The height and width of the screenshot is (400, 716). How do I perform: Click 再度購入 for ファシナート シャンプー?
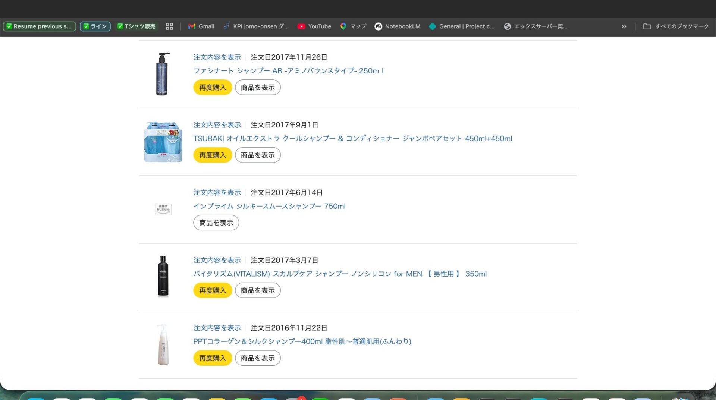213,87
